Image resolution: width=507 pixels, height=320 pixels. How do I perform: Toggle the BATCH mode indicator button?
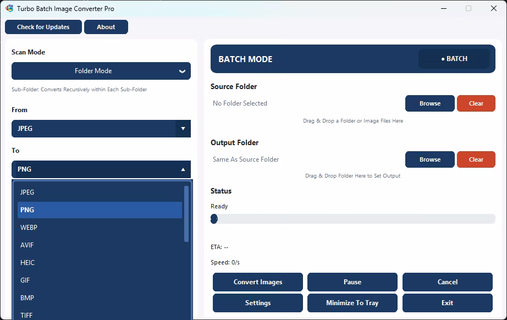tap(454, 59)
